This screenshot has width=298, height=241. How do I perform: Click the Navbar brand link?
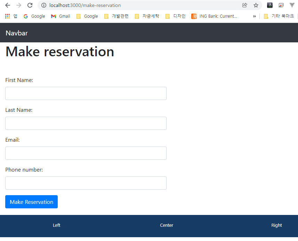coord(17,33)
